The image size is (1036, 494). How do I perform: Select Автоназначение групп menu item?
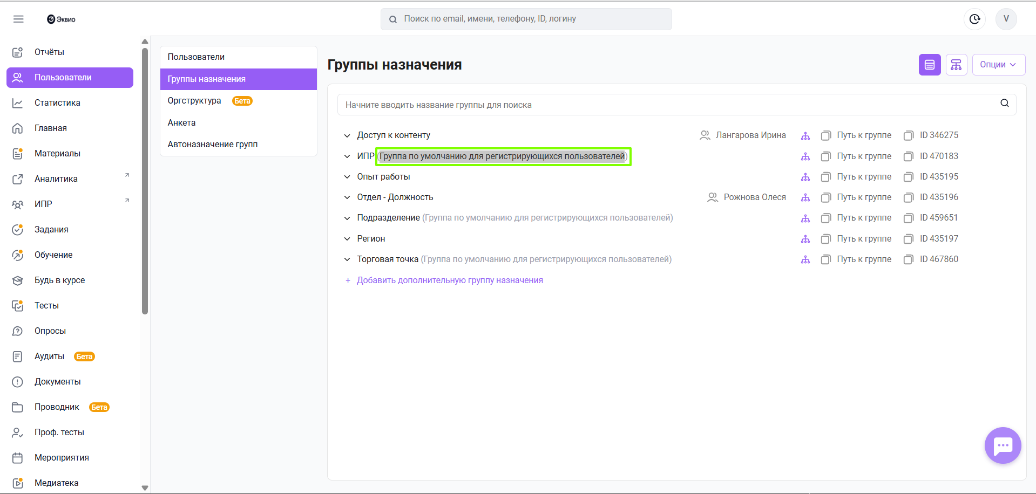point(212,145)
